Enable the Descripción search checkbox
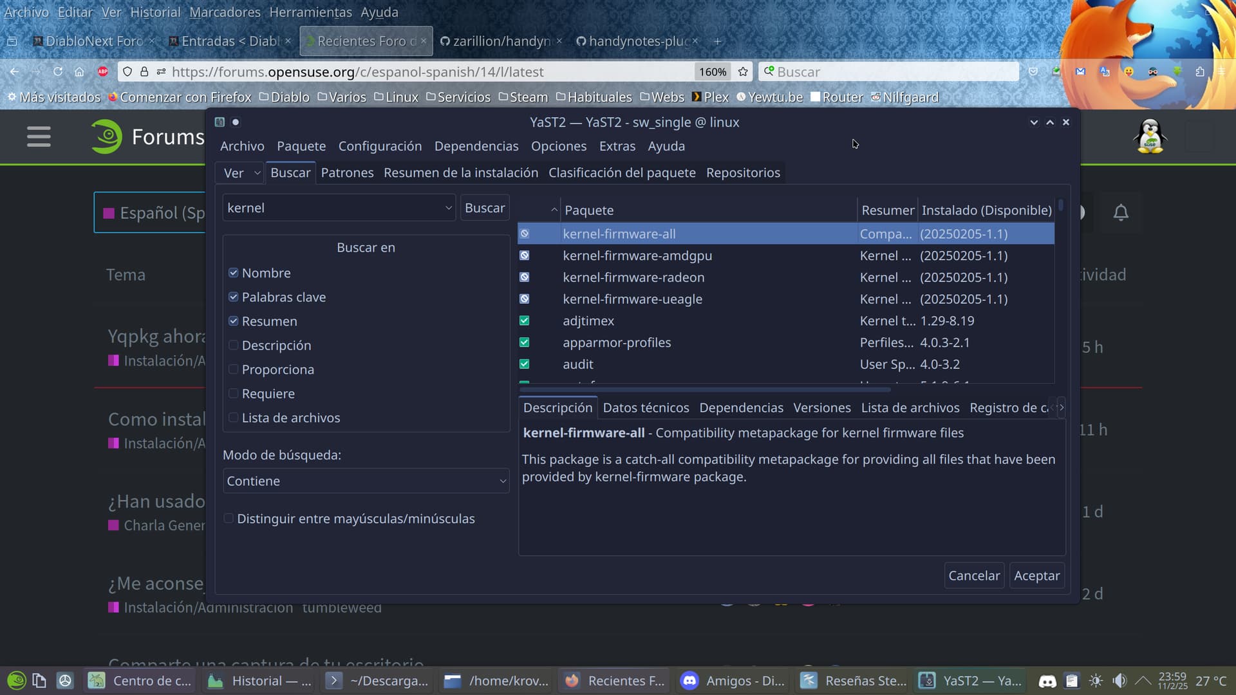1236x695 pixels. point(234,346)
